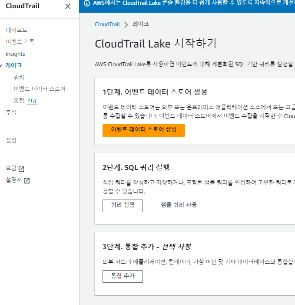Click breadcrumb chevron after CloudTrail
This screenshot has width=295, height=305.
pos(126,25)
